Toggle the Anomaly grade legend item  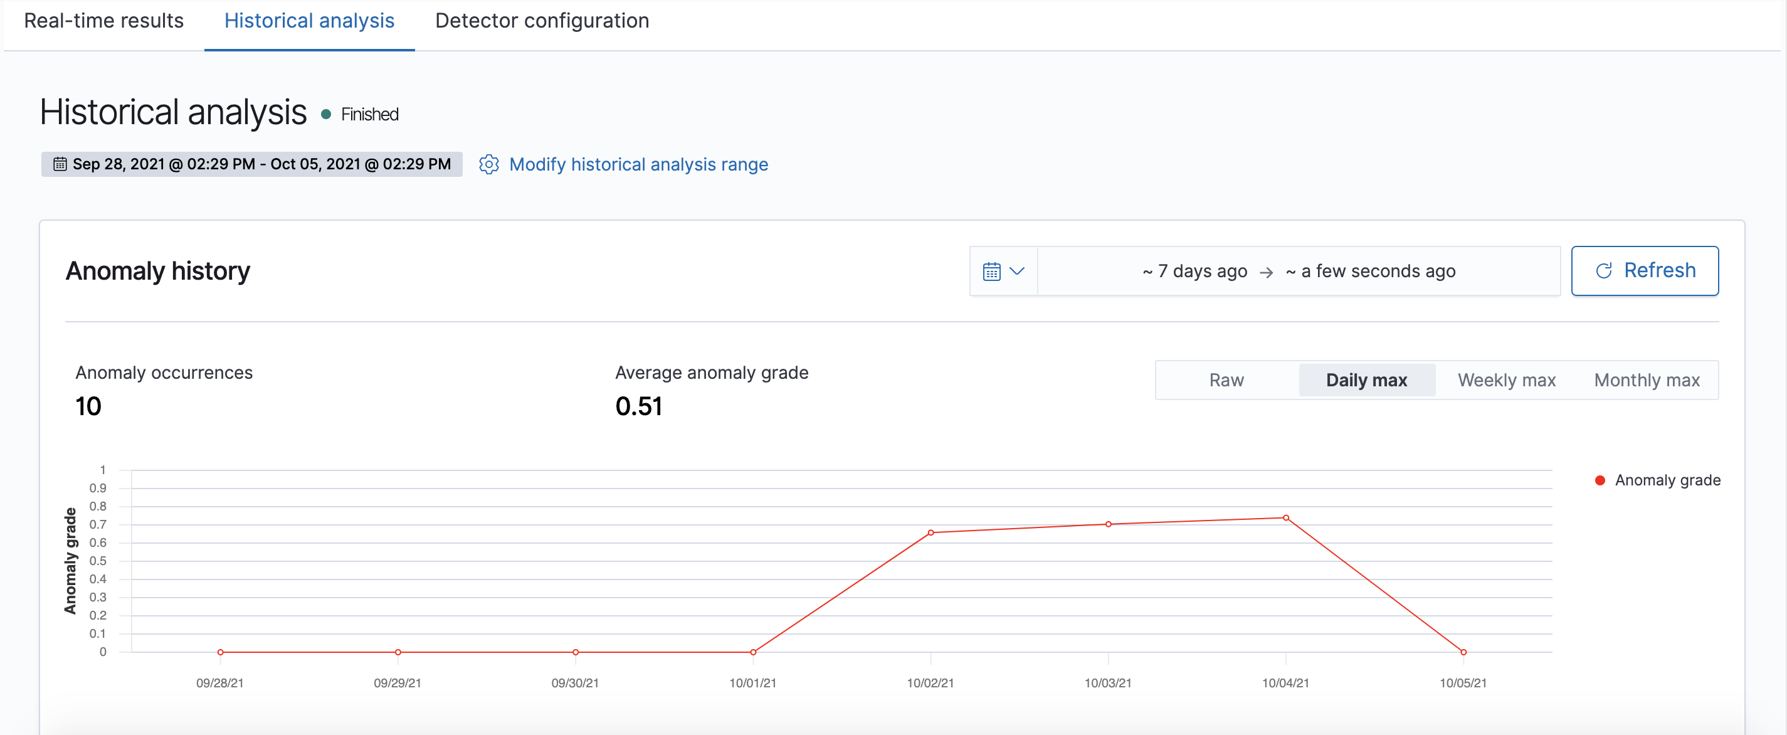tap(1658, 480)
